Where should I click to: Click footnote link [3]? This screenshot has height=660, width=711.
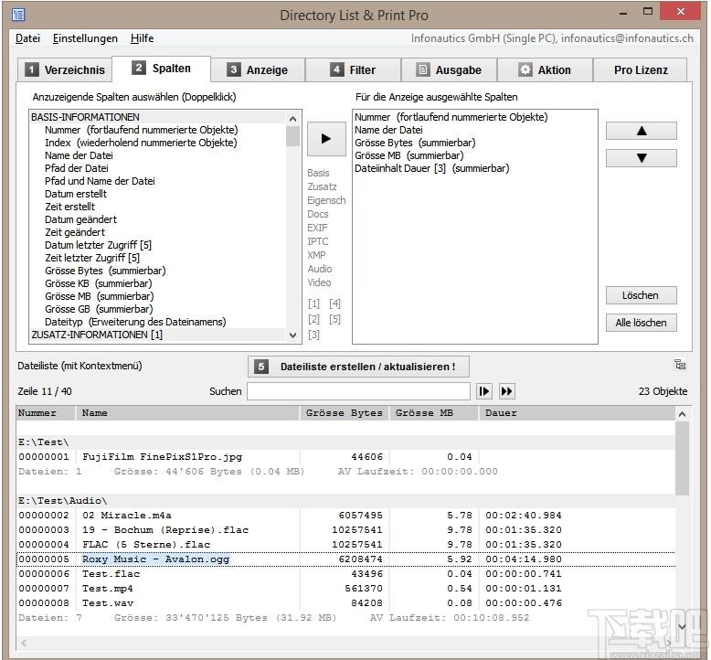click(x=313, y=335)
